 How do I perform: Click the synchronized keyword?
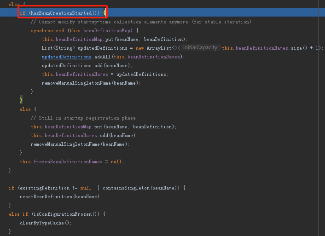click(47, 31)
